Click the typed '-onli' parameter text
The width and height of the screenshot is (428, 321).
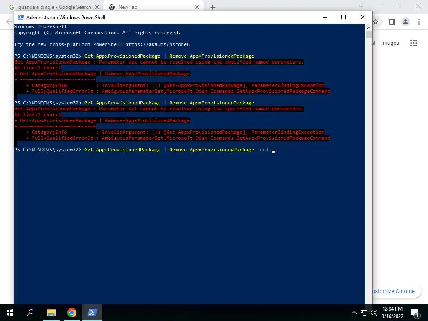[x=264, y=150]
